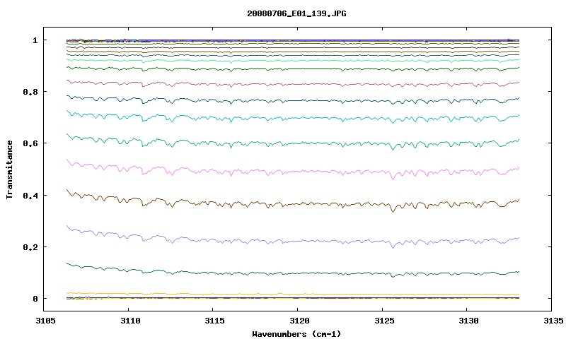Click the y-axis tick label 0.2

click(x=30, y=247)
